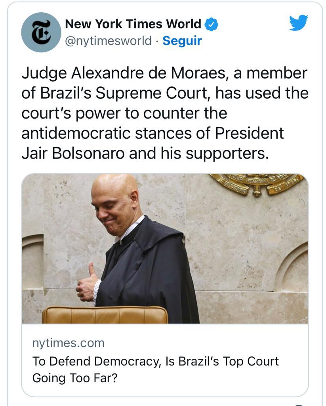Click the gold emblem in the photo
The width and height of the screenshot is (326, 406).
click(258, 184)
